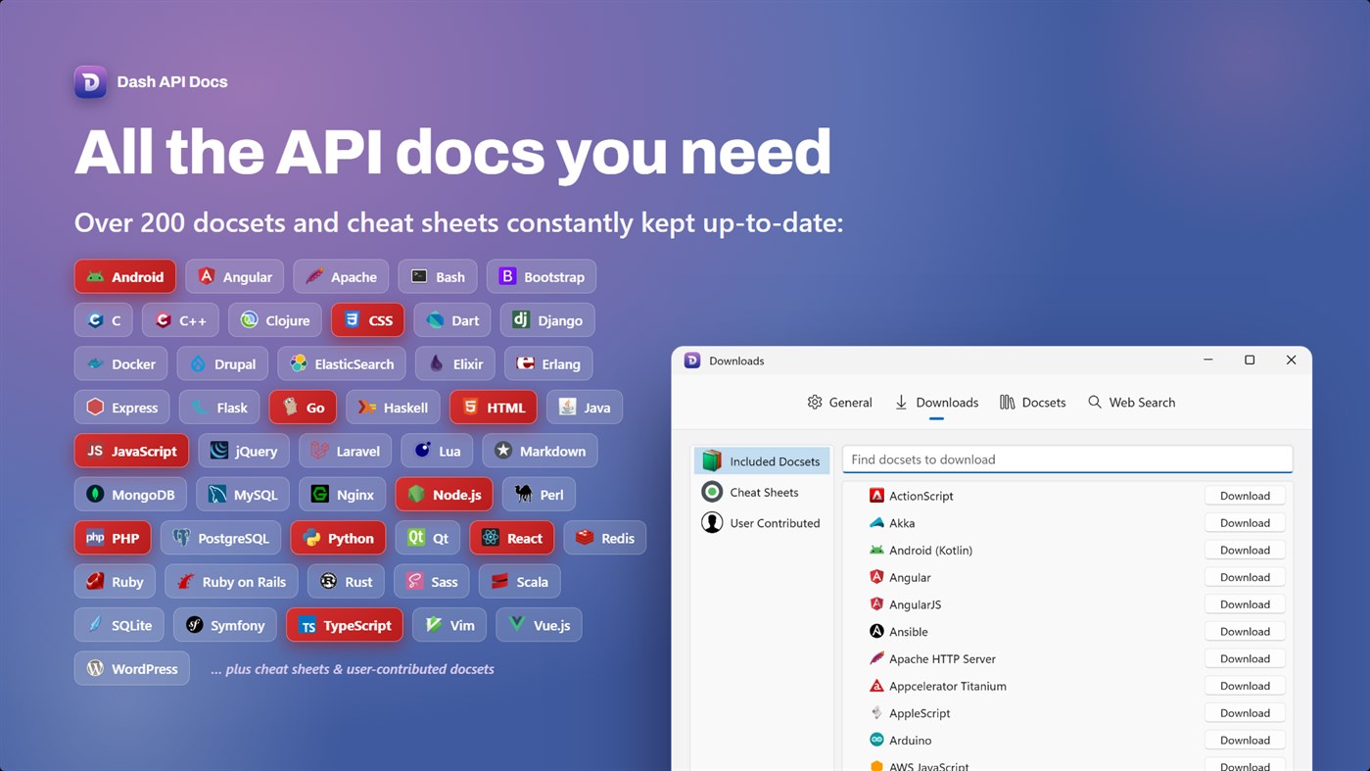Screen dimensions: 1370x771
Task: Download the Angular docset
Action: click(1245, 577)
